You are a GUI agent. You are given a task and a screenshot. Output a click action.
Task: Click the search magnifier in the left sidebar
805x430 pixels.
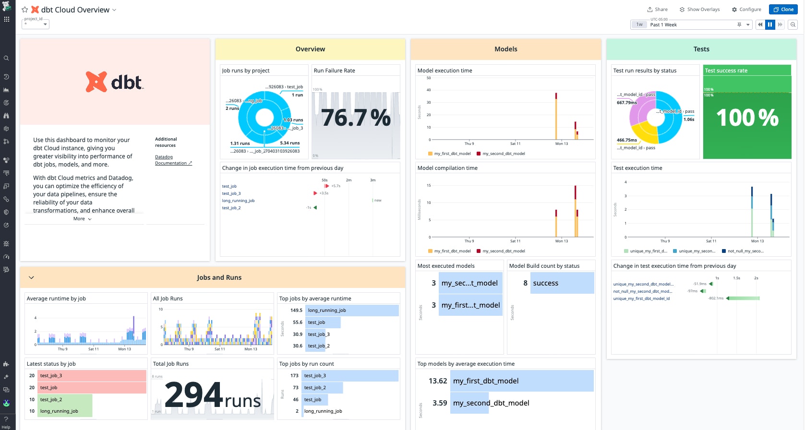pos(6,58)
